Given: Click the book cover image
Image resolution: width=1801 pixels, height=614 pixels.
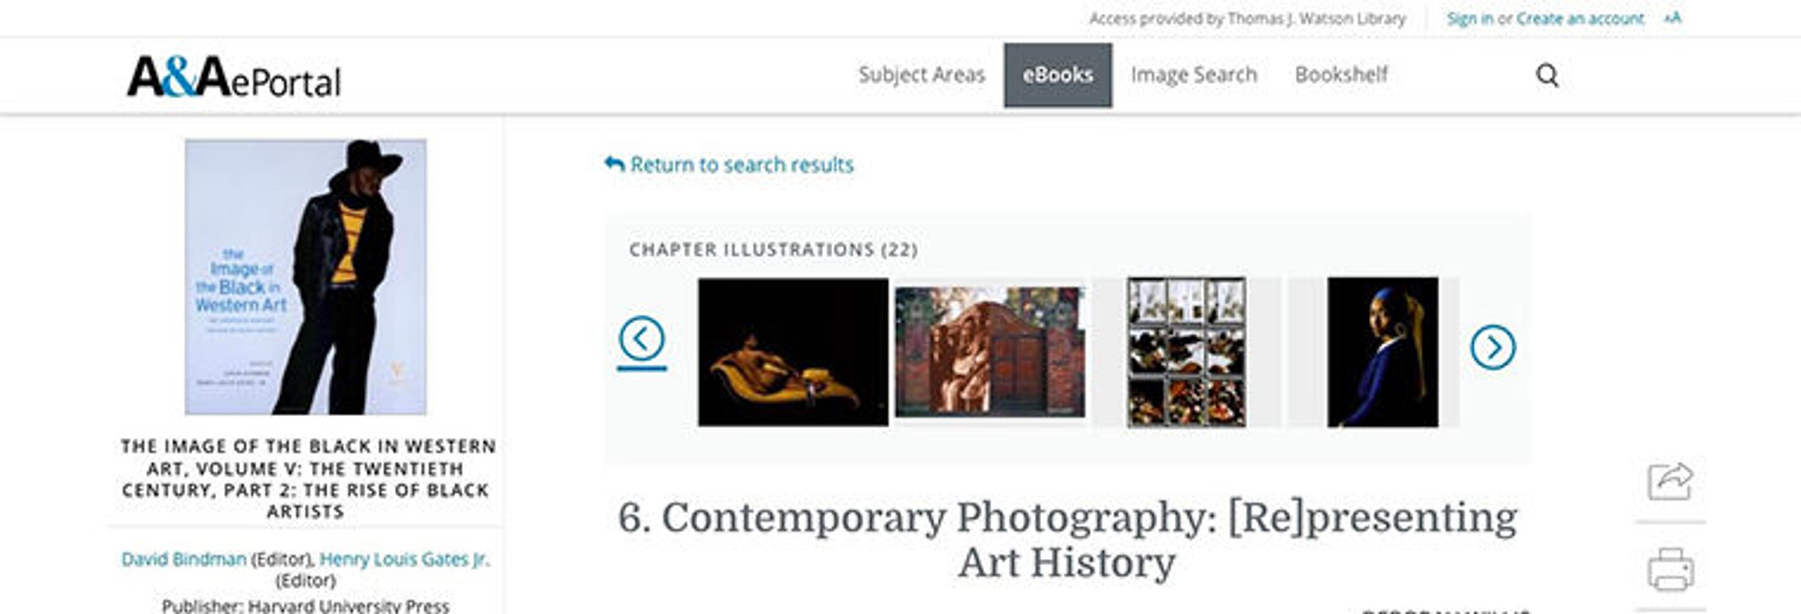Looking at the screenshot, I should [305, 277].
